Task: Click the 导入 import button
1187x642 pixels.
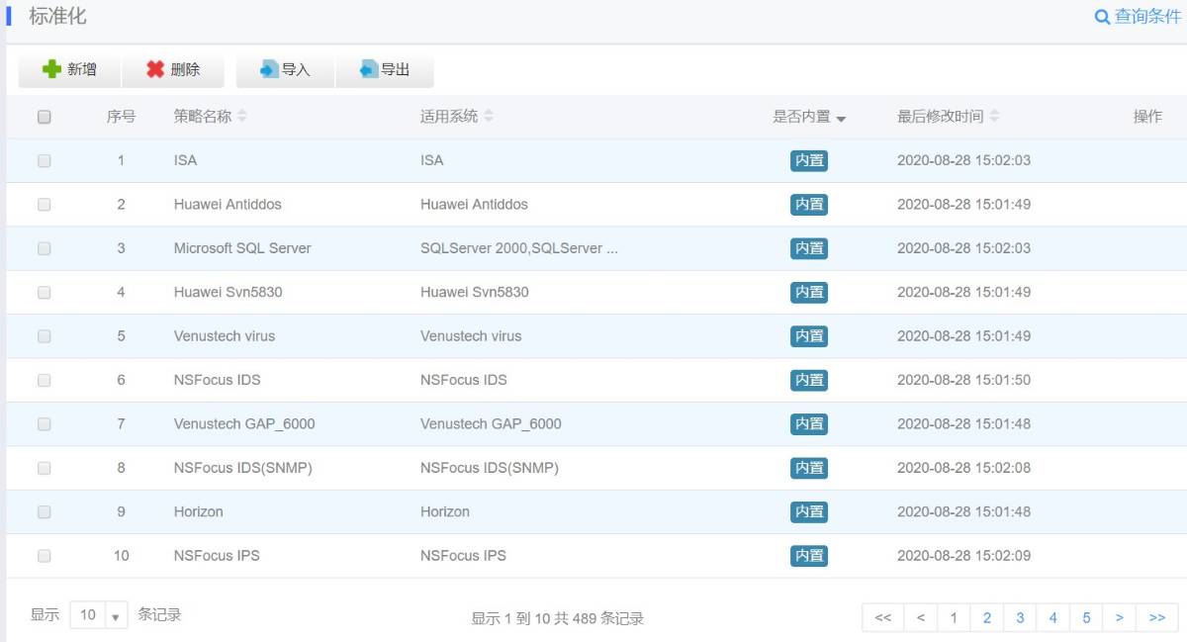Action: pos(285,69)
